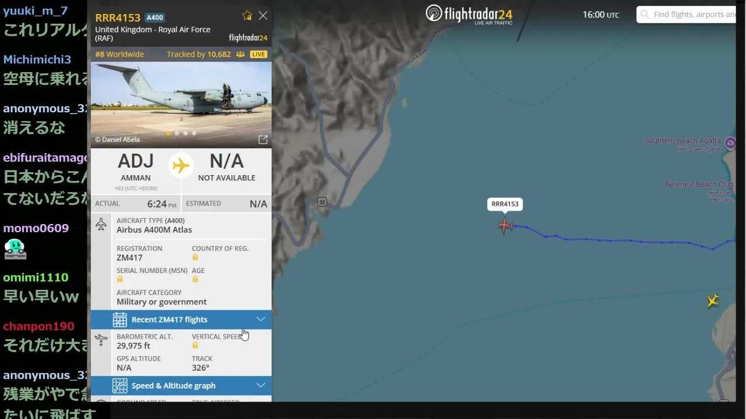
Task: Close the RRR4153 flight details panel
Action: [263, 16]
